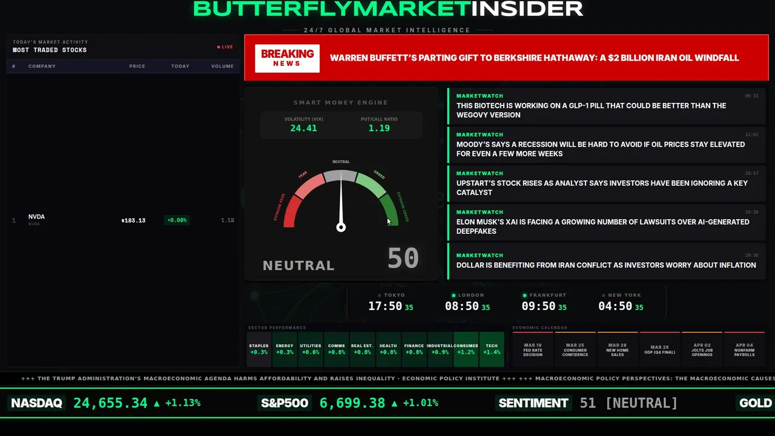Open the Nonfarm Payrolls calendar card
775x436 pixels.
pos(745,349)
